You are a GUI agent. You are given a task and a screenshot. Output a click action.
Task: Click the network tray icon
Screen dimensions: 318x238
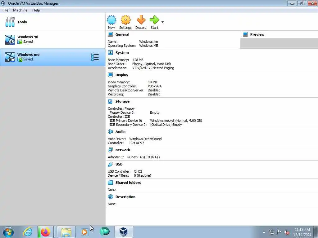tap(271, 232)
